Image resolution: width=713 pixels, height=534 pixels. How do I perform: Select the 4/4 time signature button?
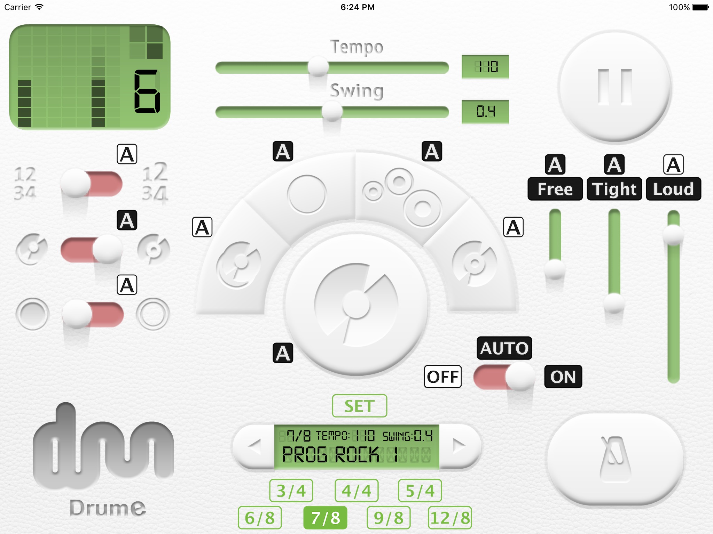346,488
